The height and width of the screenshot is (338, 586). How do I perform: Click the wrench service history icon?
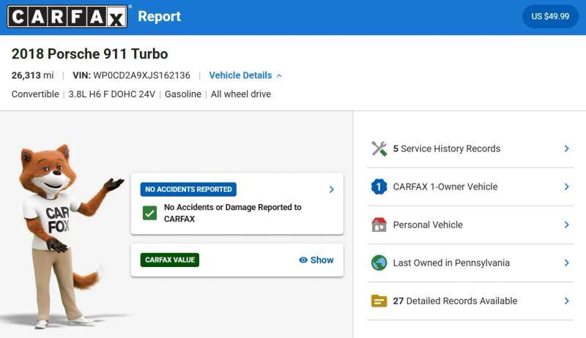(379, 149)
